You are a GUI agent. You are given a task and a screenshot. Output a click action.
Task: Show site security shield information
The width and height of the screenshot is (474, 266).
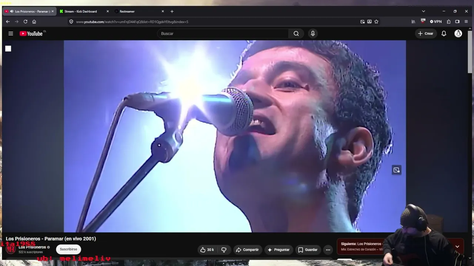click(x=71, y=22)
